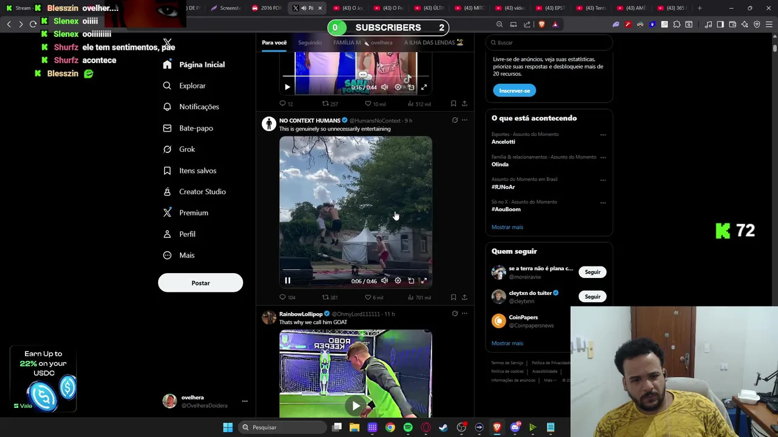Click the X logo above the sidebar
Screen dimensions: 778x437
167,42
